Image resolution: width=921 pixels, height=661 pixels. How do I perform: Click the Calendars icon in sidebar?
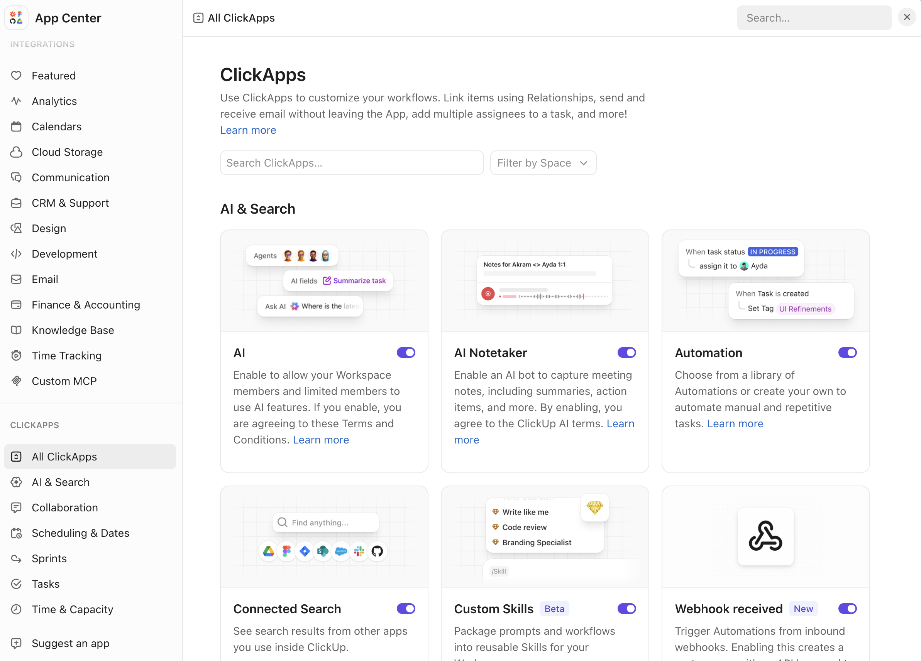[16, 126]
